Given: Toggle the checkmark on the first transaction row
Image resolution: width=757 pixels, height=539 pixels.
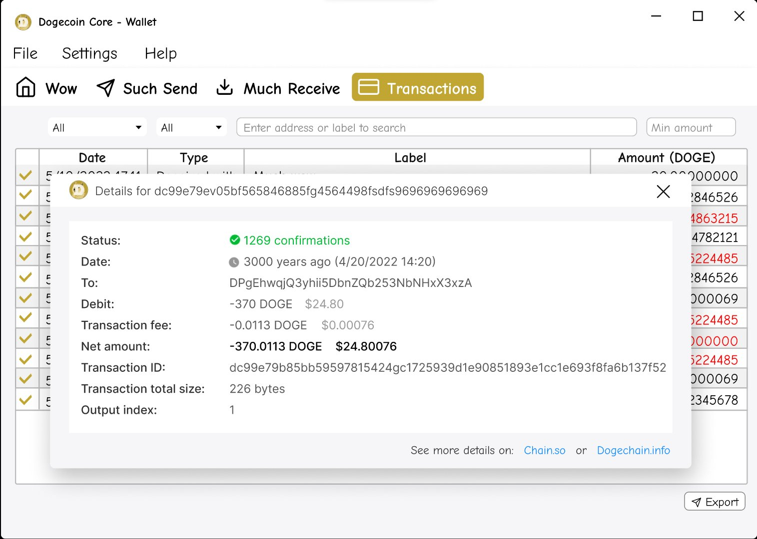Looking at the screenshot, I should click(26, 175).
